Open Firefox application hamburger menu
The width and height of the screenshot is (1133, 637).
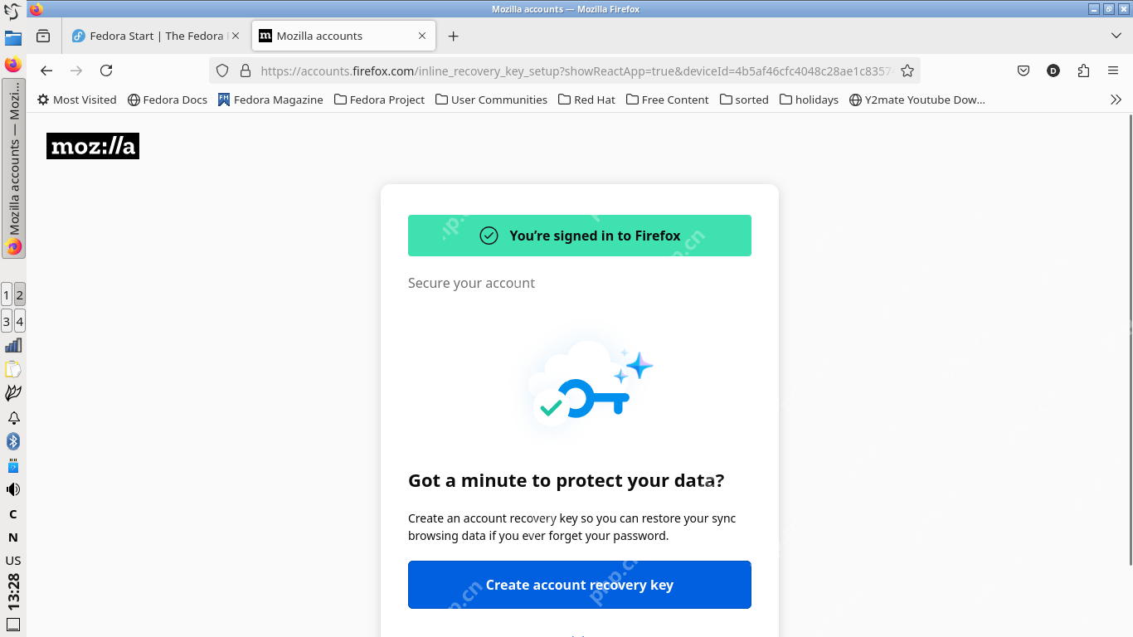(x=1113, y=71)
